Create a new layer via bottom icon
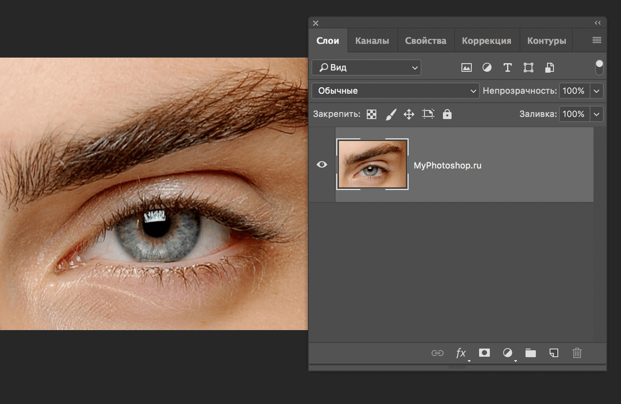The height and width of the screenshot is (404, 621). (x=553, y=352)
